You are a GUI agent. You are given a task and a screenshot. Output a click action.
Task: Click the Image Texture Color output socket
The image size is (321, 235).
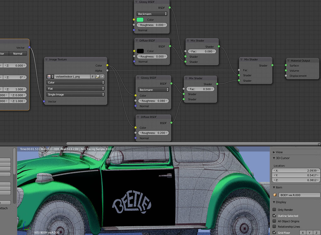point(107,65)
